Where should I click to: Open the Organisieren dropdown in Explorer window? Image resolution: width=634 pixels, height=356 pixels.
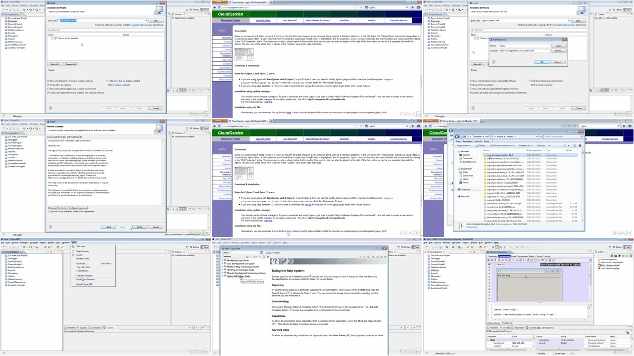pos(464,145)
